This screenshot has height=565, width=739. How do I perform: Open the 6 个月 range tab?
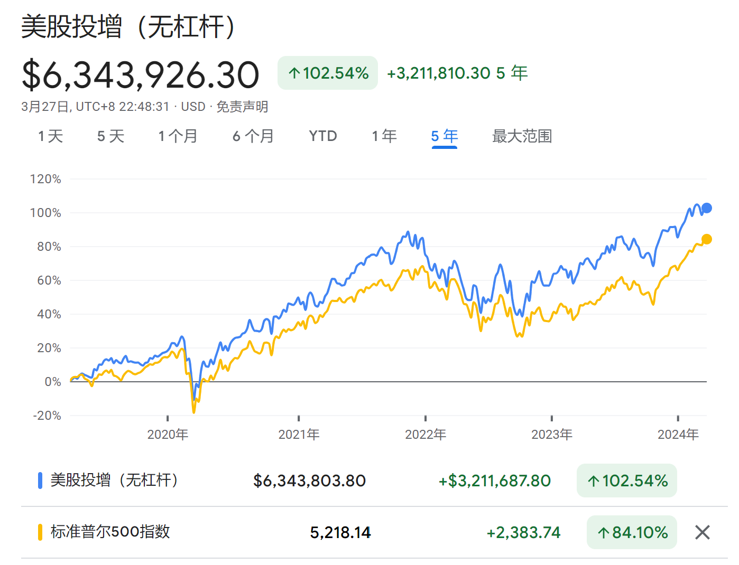coord(253,136)
